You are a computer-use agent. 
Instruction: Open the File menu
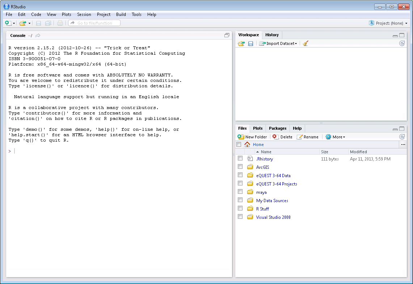coord(9,14)
